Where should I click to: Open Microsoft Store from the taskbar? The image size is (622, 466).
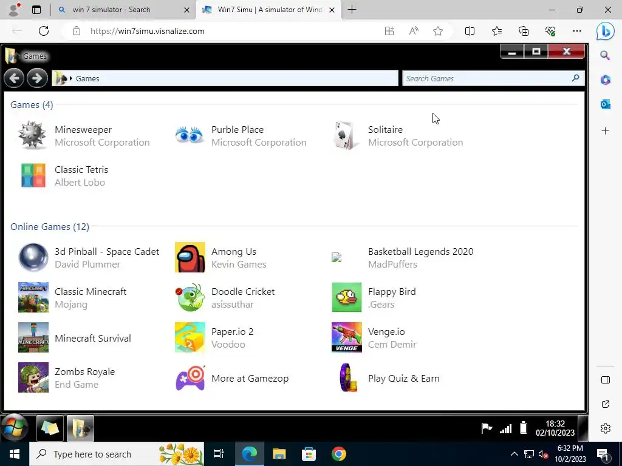(309, 454)
